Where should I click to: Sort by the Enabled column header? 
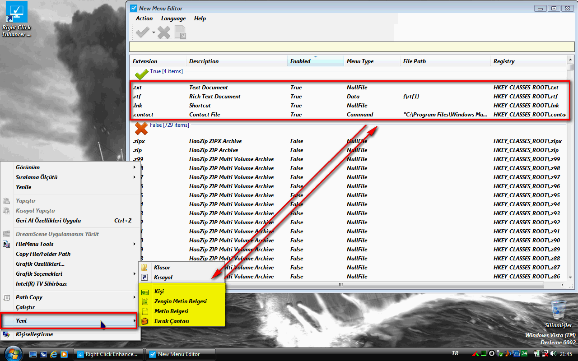coord(316,61)
